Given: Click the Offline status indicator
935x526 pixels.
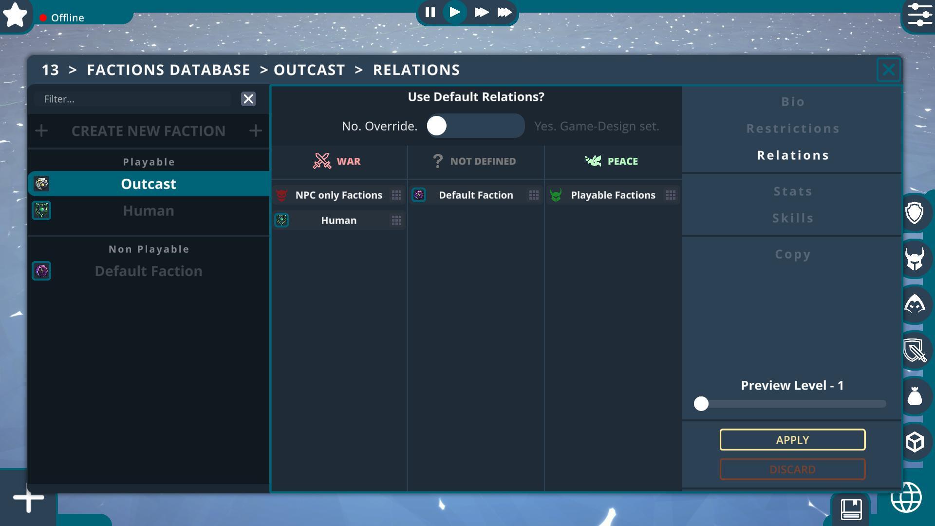Looking at the screenshot, I should click(x=62, y=18).
